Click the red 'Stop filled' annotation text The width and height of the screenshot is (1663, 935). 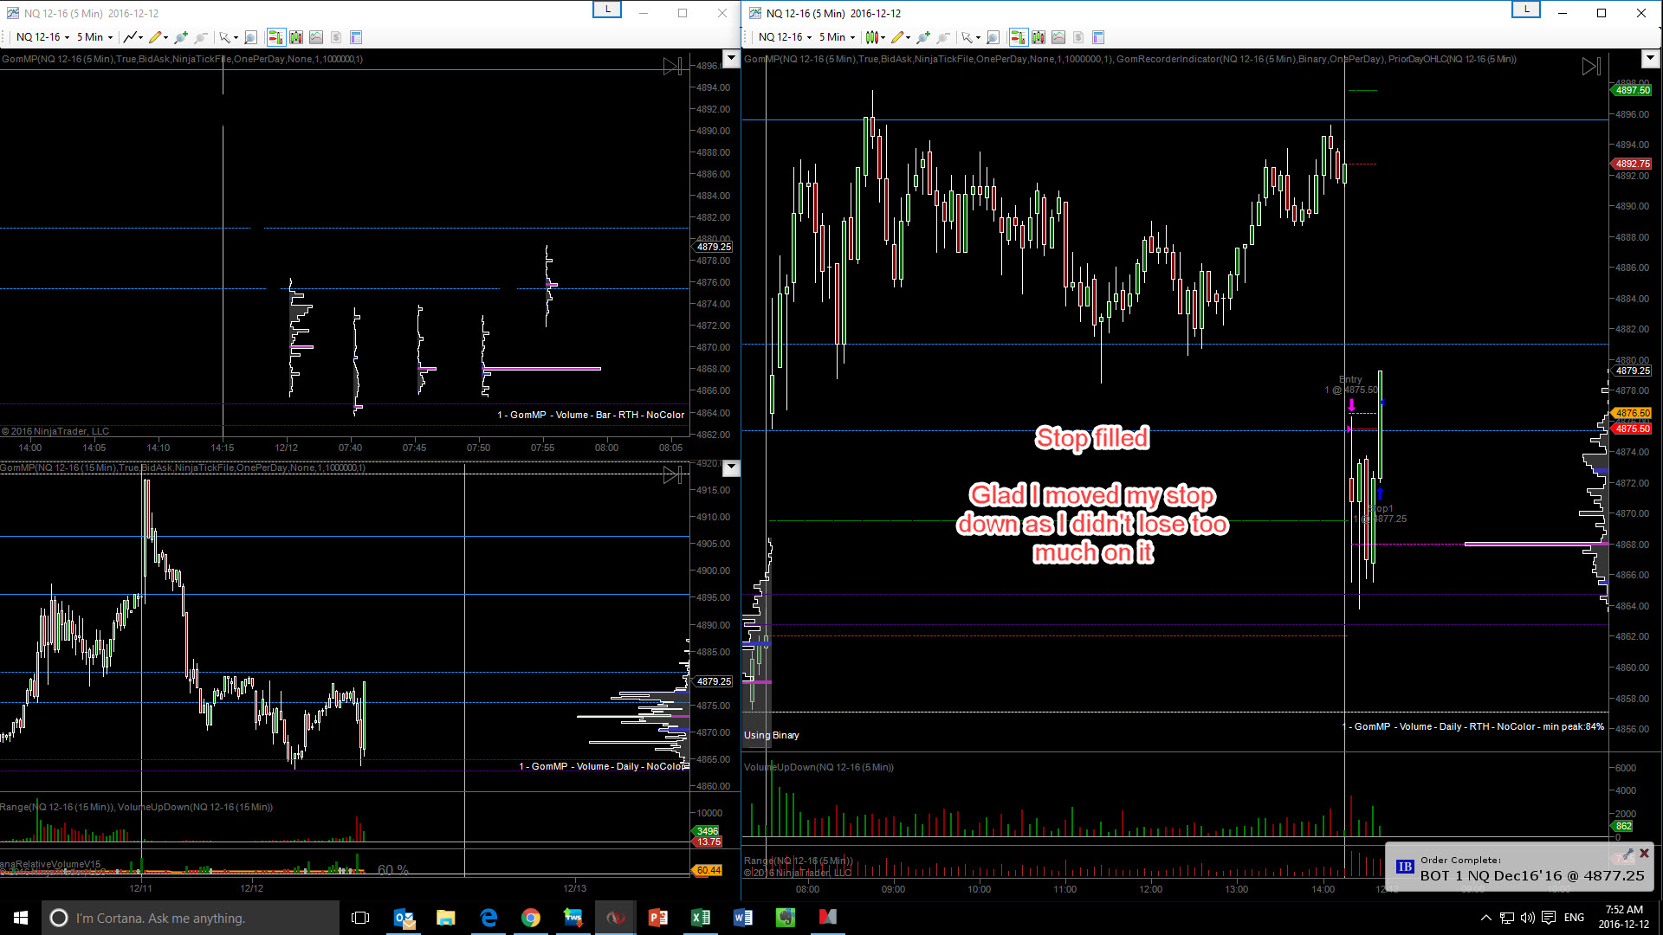click(x=1092, y=438)
